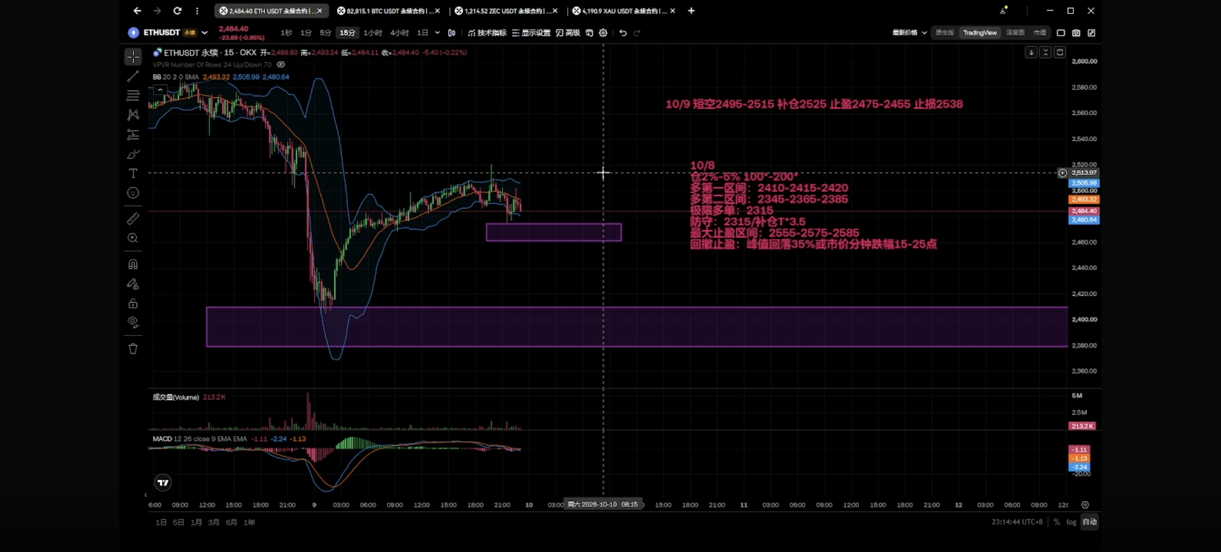Image resolution: width=1221 pixels, height=552 pixels.
Task: Expand the ETHUSDT symbol dropdown
Action: (x=204, y=33)
